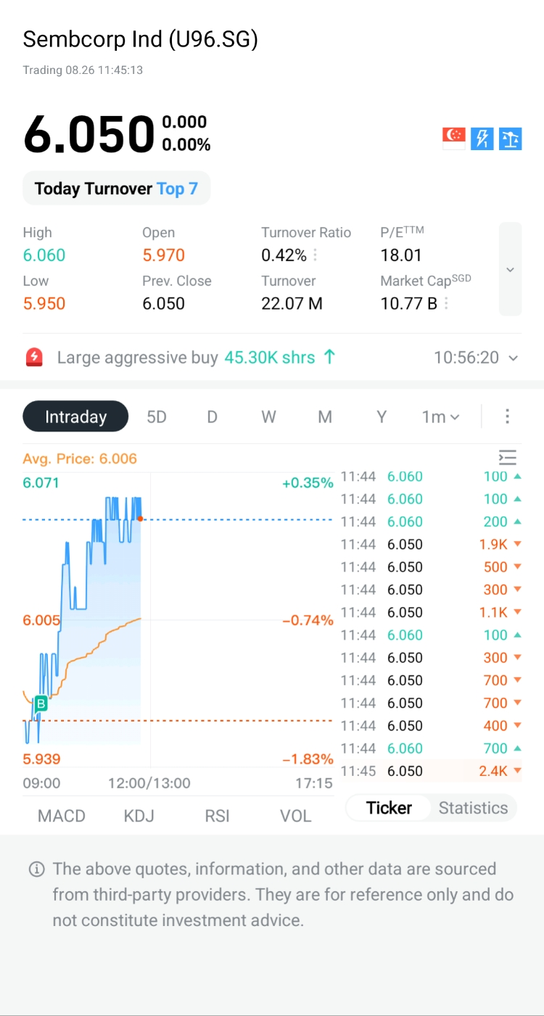This screenshot has width=544, height=1016.
Task: Tap the Low value 5.950
Action: coord(44,303)
